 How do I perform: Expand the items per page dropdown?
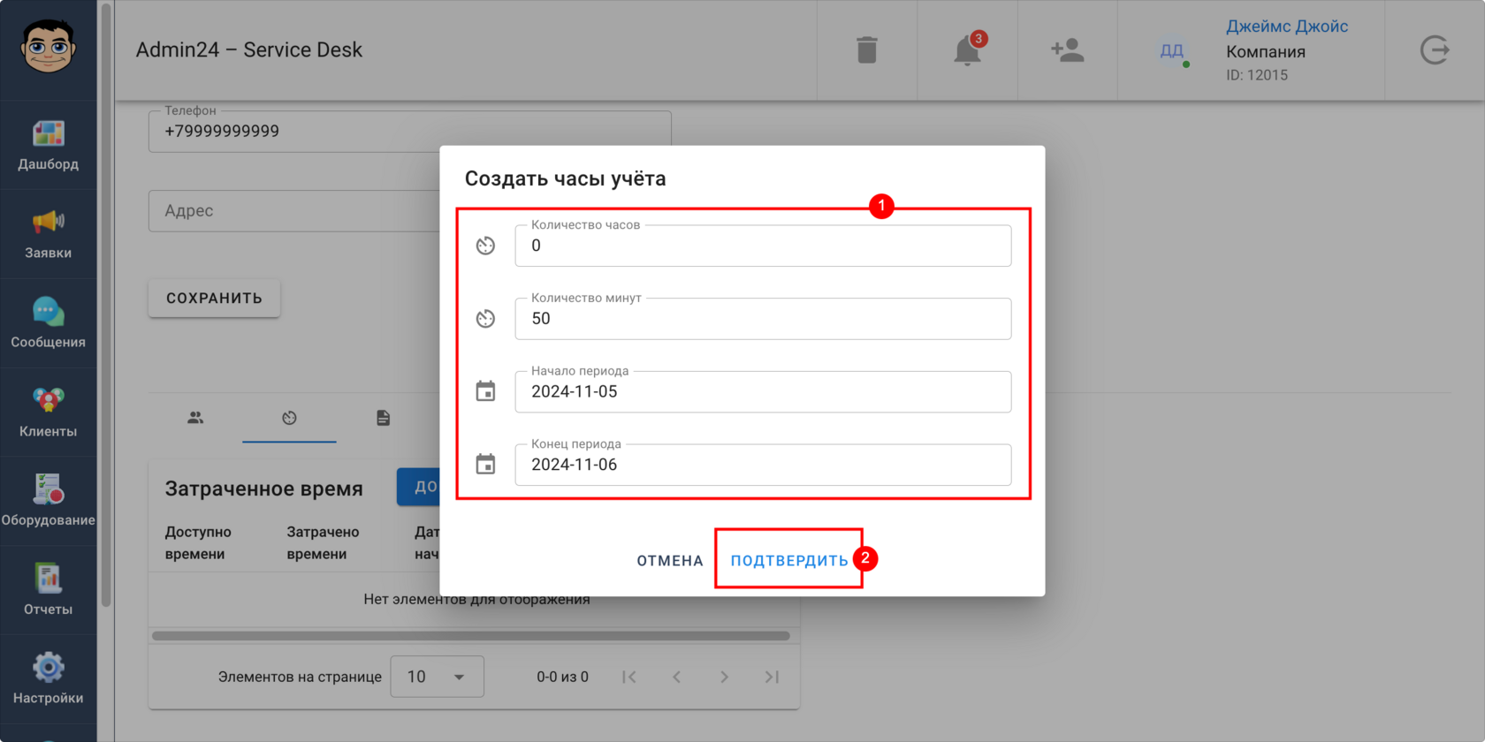(438, 677)
